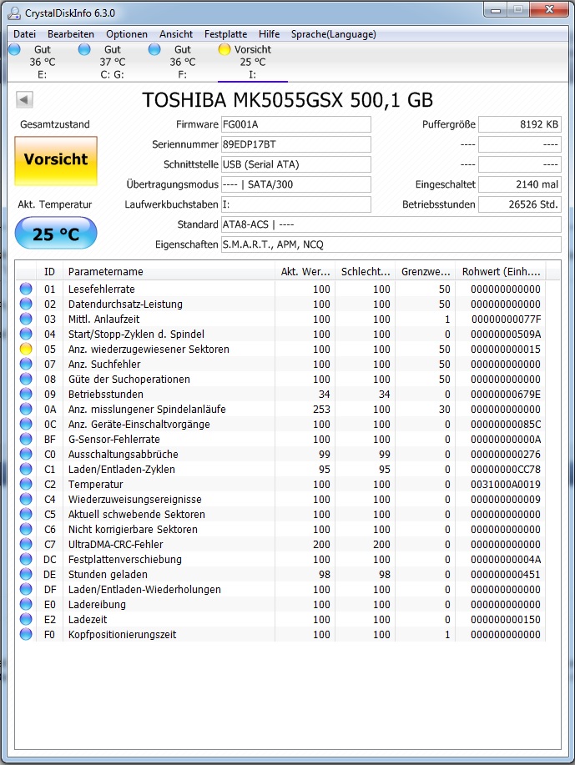Viewport: 575px width, 765px height.
Task: Click the status icon for Start/Stopp-Zyklen d. Spindel
Action: point(26,335)
